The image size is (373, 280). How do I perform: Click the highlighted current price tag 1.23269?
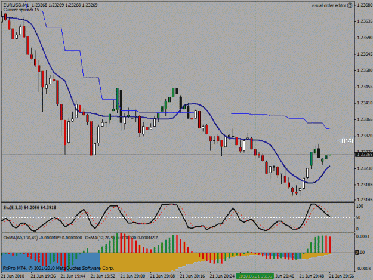(363, 155)
